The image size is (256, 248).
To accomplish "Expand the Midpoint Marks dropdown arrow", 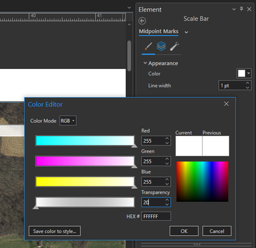I will (x=186, y=32).
